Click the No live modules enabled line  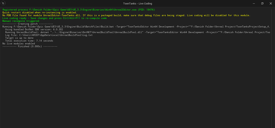[x=19, y=44]
